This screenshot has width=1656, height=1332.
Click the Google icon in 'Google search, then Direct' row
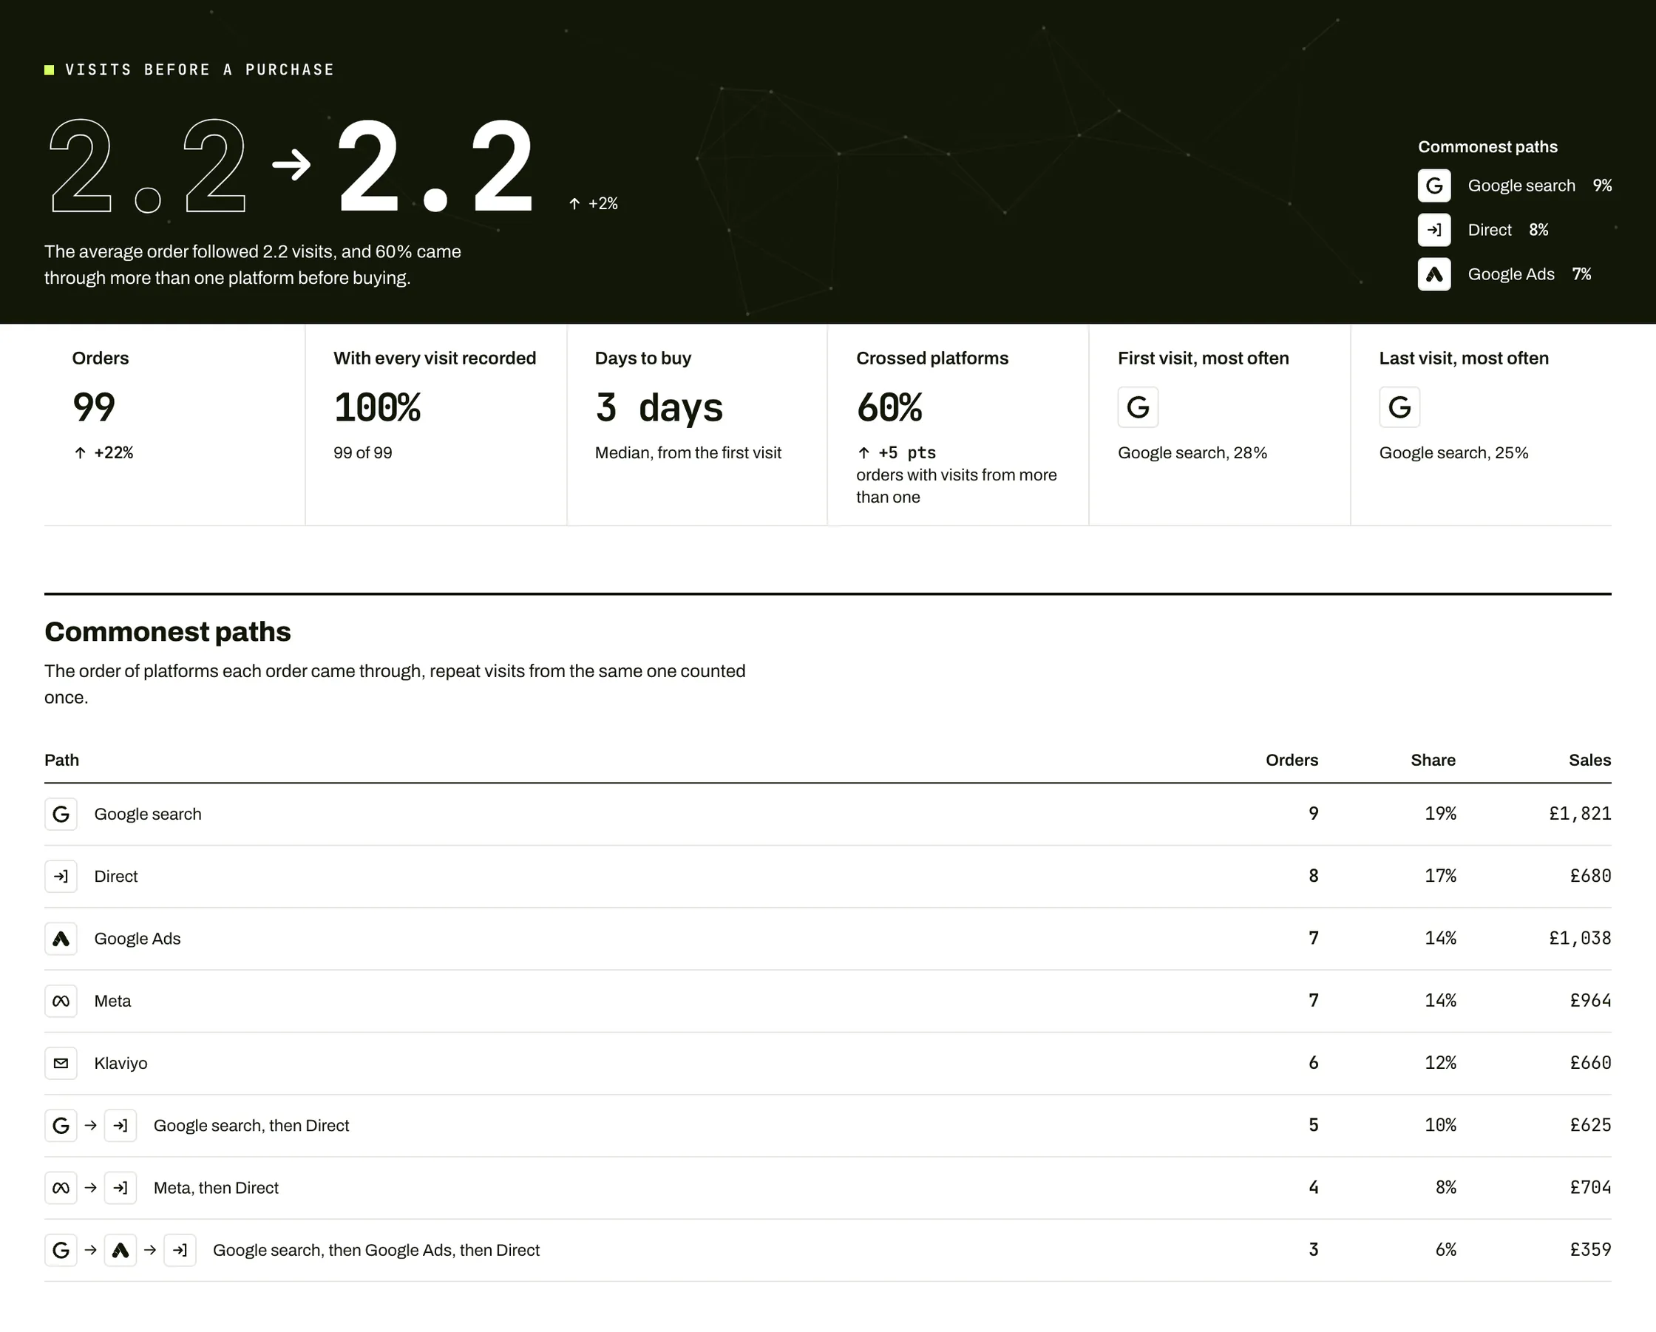coord(61,1125)
